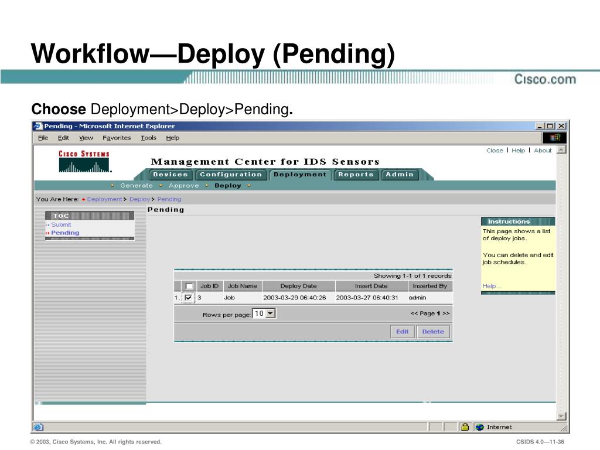Open Submit in the TOC

pyautogui.click(x=61, y=224)
